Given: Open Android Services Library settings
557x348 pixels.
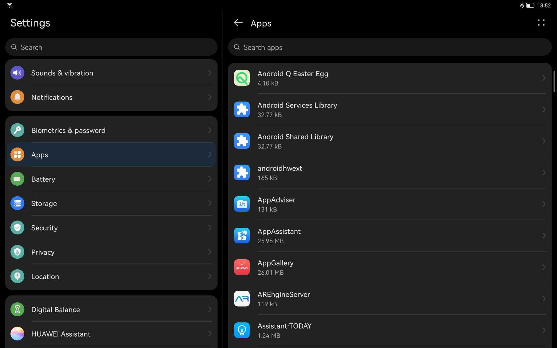Looking at the screenshot, I should (x=389, y=109).
